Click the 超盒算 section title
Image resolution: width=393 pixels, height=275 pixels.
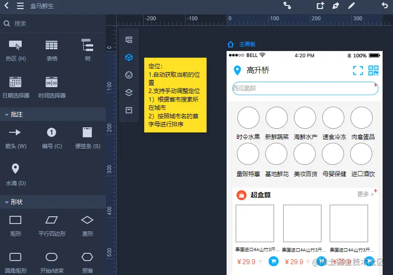[x=260, y=195]
